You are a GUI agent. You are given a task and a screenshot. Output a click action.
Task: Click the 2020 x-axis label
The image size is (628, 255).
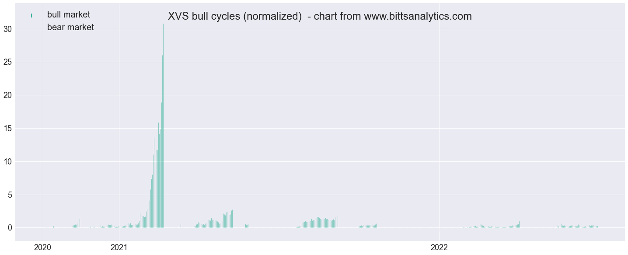pos(43,247)
